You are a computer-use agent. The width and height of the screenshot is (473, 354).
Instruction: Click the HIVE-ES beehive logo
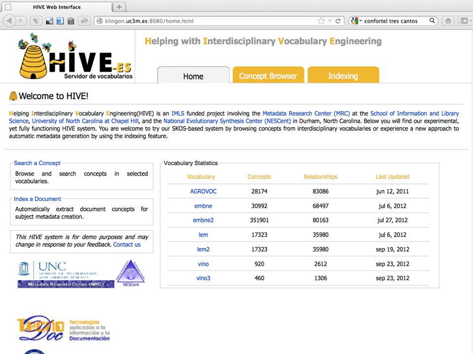(75, 56)
